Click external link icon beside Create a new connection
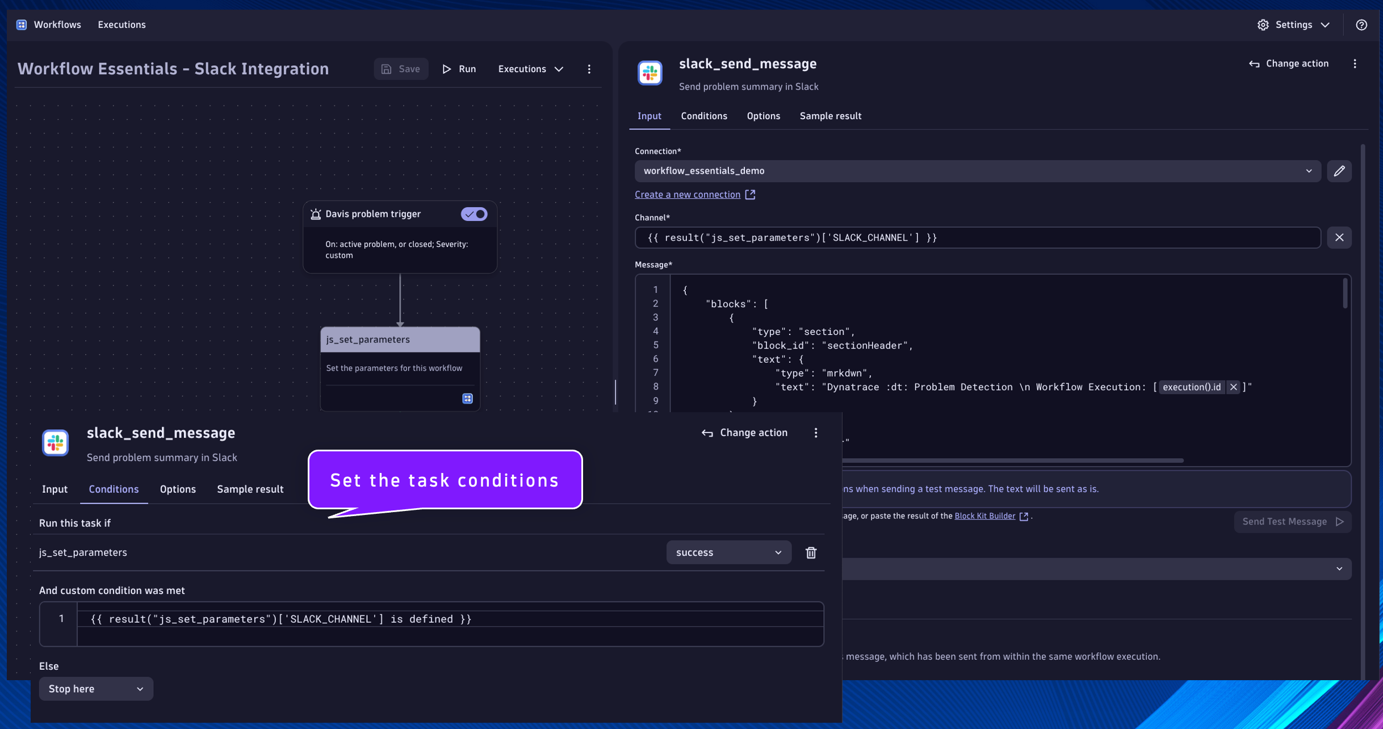This screenshot has width=1383, height=729. pos(750,195)
